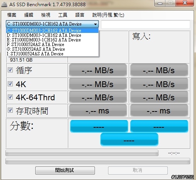Minimize the AS SSD Benchmark window
196x180 pixels.
tap(160, 3)
